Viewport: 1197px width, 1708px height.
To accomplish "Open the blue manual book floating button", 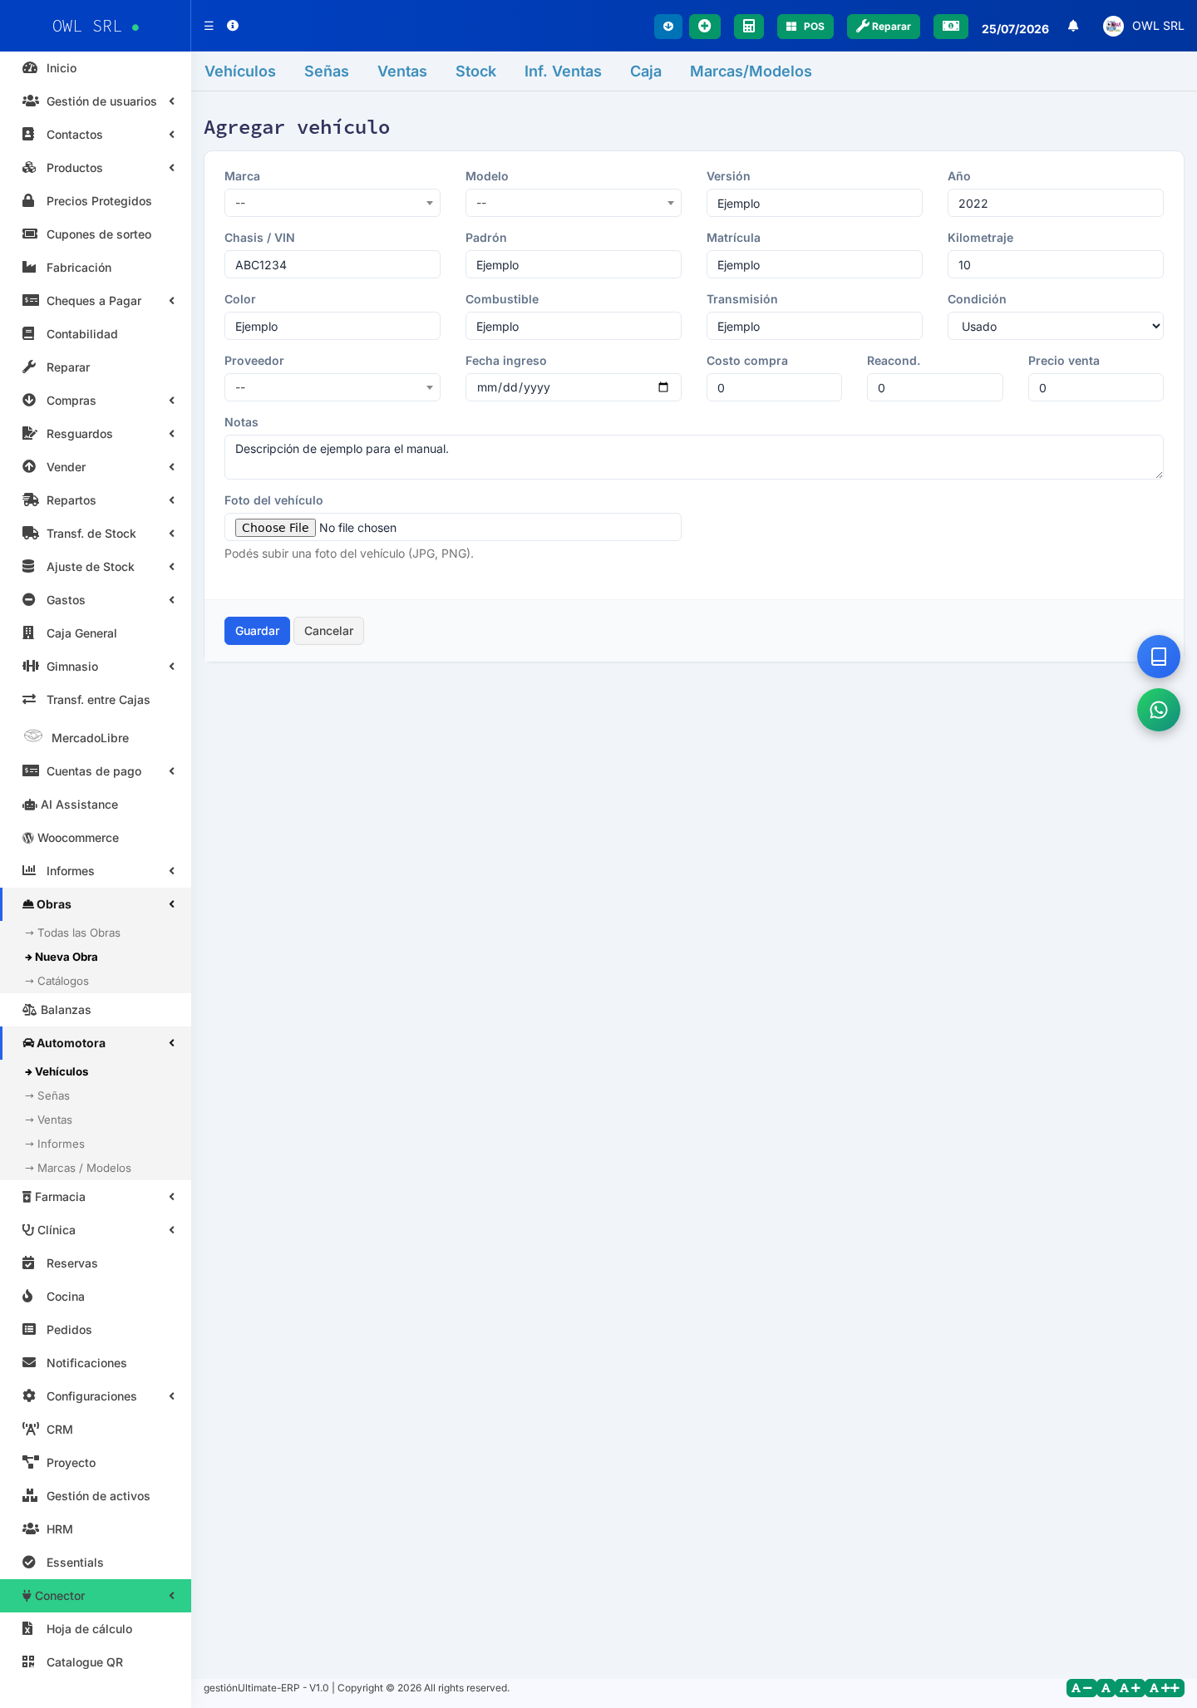I will pyautogui.click(x=1159, y=657).
